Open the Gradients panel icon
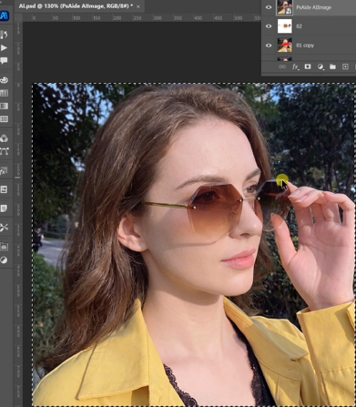356x407 pixels. point(4,106)
